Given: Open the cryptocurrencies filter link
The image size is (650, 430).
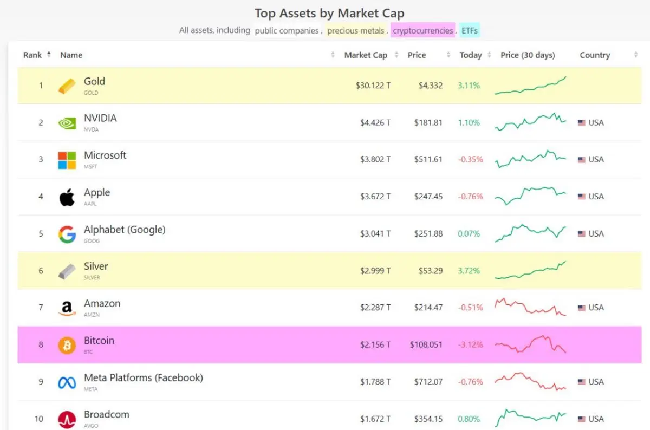Looking at the screenshot, I should (423, 30).
